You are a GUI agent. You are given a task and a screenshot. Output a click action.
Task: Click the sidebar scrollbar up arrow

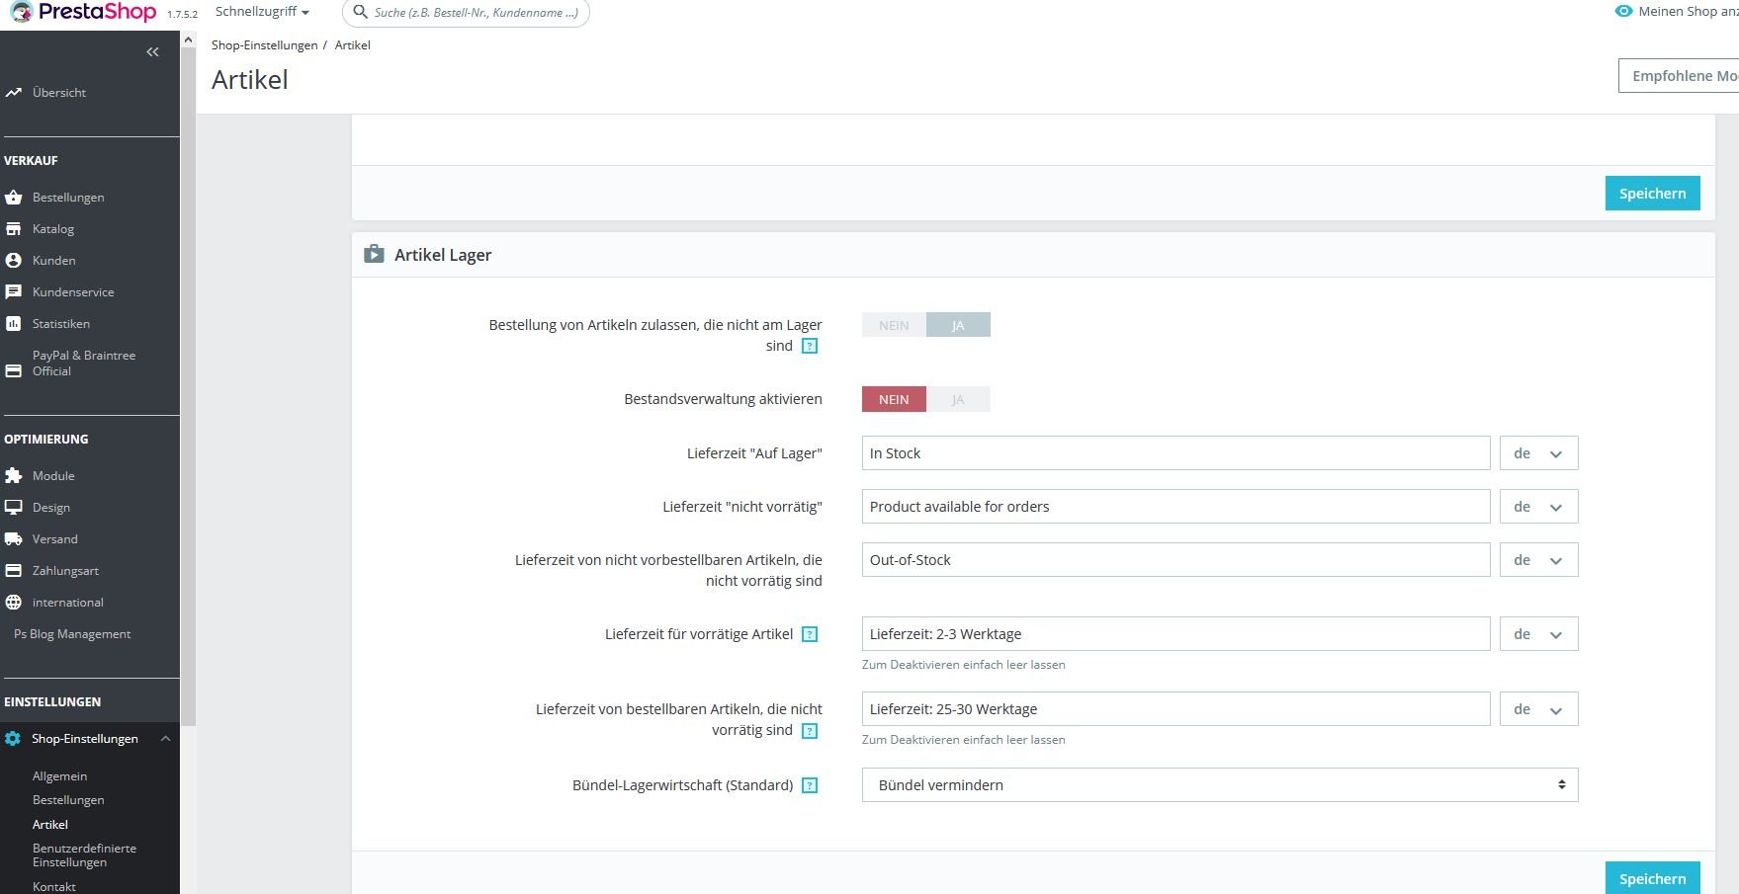(x=188, y=40)
